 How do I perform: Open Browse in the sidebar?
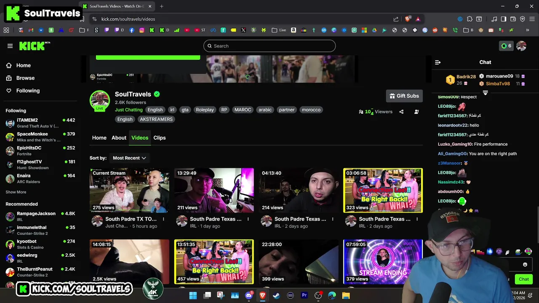(x=20, y=78)
